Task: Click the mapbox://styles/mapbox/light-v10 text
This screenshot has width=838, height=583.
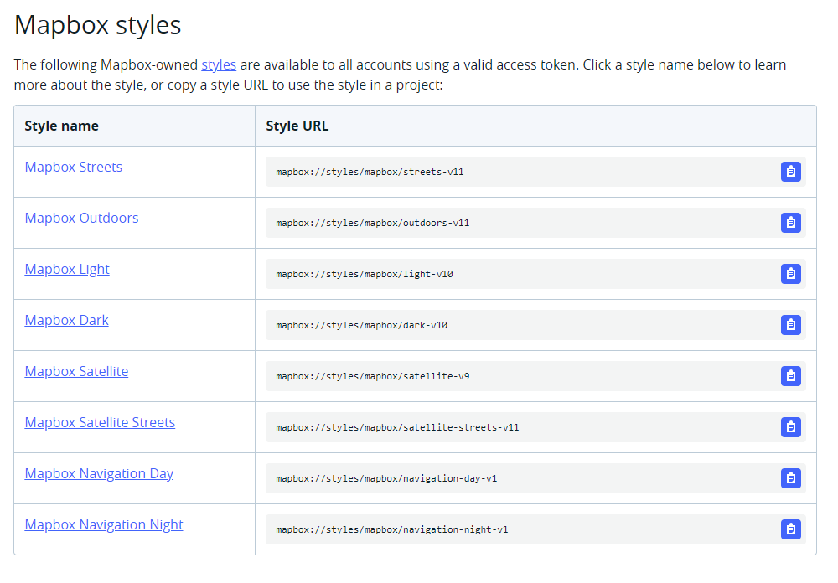Action: pyautogui.click(x=365, y=274)
